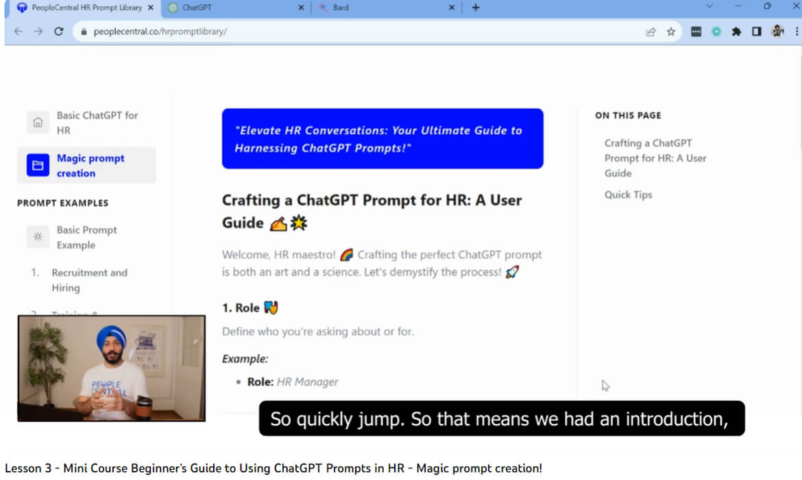Click the home icon beside Basic ChatGPT for HR
The width and height of the screenshot is (802, 480).
point(38,123)
